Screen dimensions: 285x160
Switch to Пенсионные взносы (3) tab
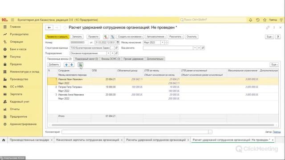[59, 59]
